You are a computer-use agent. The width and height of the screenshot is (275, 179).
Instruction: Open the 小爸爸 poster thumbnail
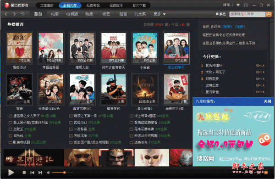tap(145, 48)
